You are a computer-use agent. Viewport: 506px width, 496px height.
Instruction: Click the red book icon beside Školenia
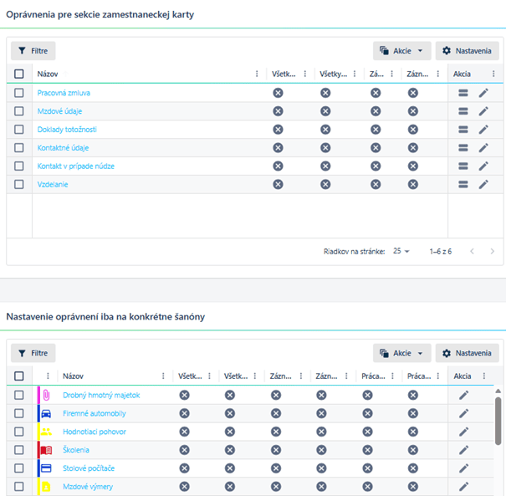46,450
